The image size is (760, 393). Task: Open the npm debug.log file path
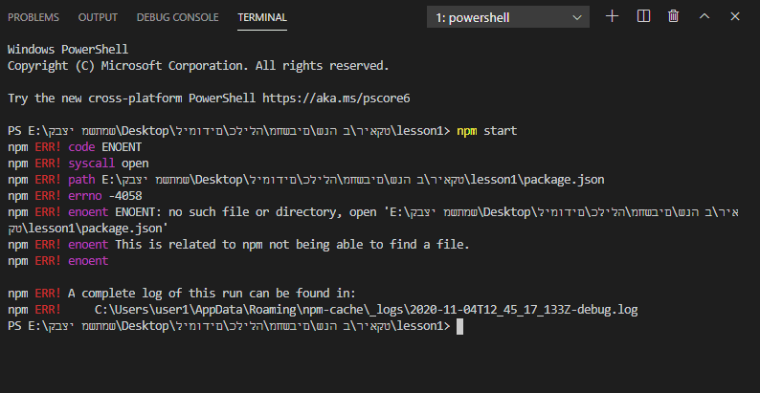click(x=366, y=310)
